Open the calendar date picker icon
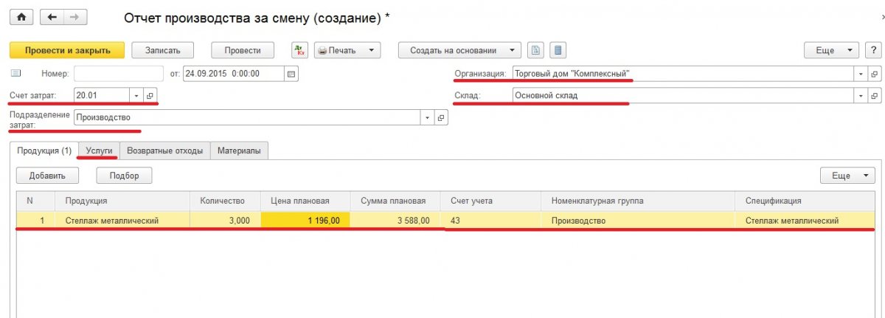Image resolution: width=885 pixels, height=318 pixels. 291,74
